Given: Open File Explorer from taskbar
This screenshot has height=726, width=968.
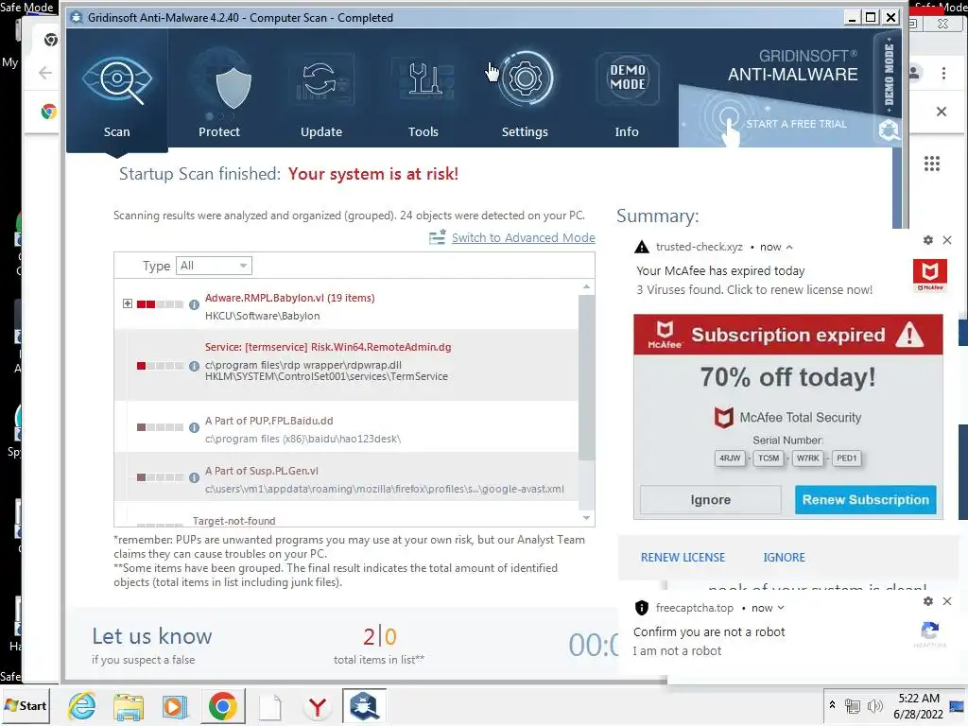Looking at the screenshot, I should pyautogui.click(x=129, y=705).
